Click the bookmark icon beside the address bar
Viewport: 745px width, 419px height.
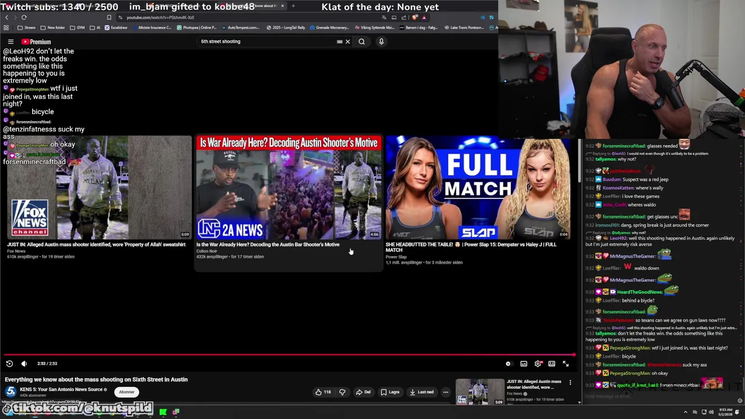coord(109,17)
